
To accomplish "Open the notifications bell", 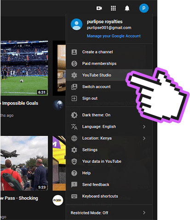I will (x=127, y=8).
